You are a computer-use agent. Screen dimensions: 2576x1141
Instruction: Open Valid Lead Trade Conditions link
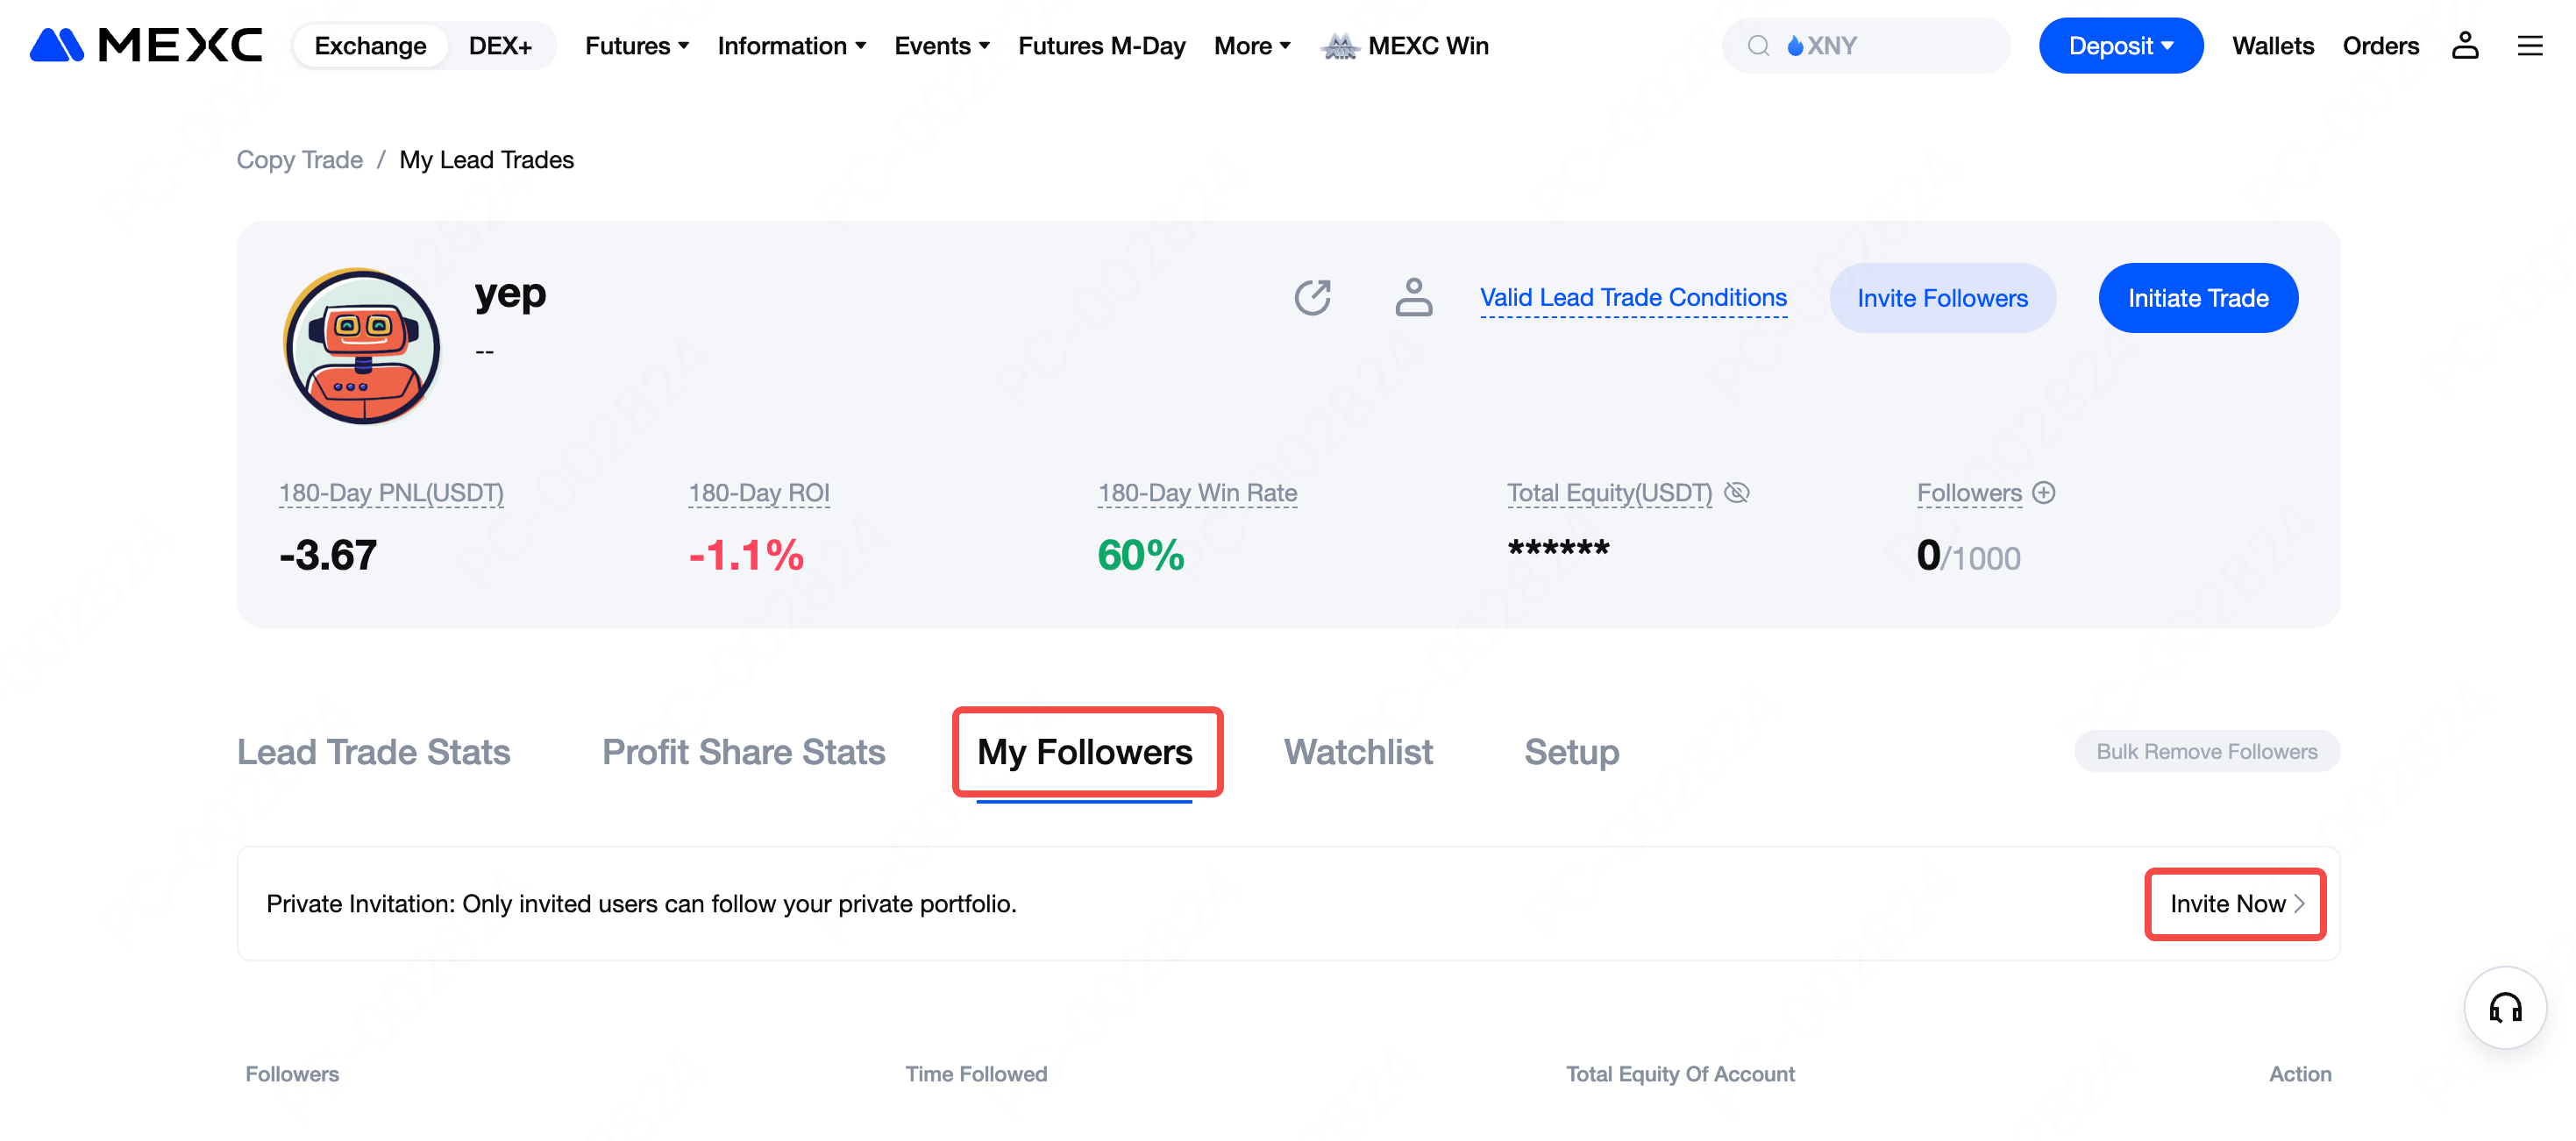(x=1632, y=298)
